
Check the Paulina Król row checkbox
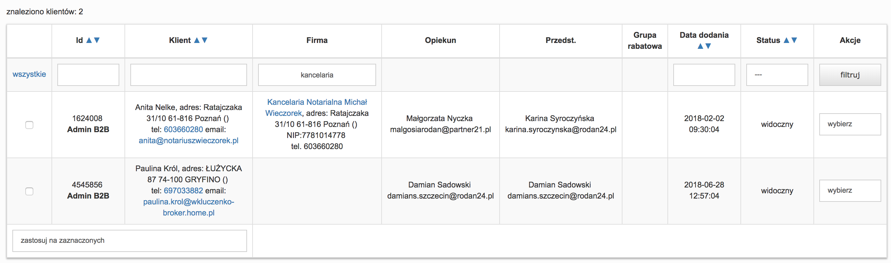tap(29, 191)
